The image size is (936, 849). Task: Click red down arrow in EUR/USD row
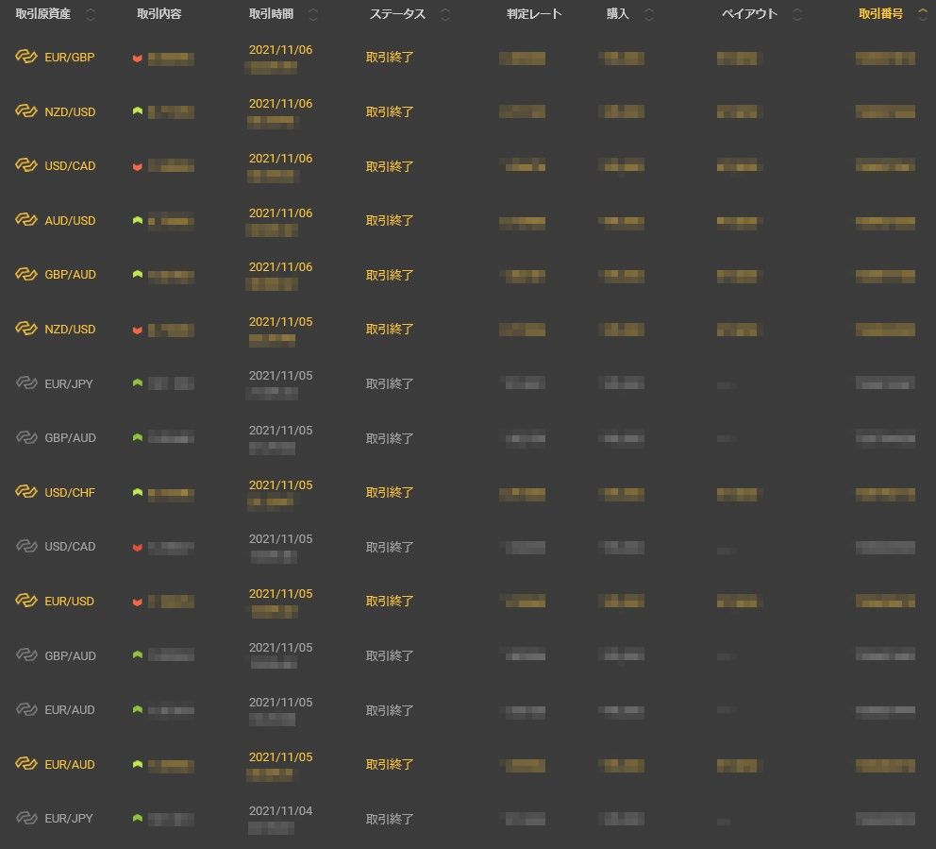[138, 602]
